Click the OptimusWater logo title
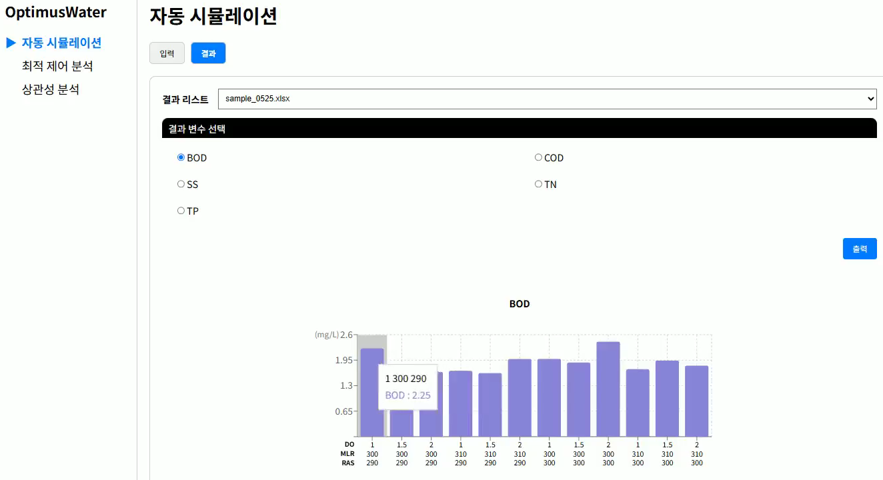883x480 pixels. pos(56,12)
